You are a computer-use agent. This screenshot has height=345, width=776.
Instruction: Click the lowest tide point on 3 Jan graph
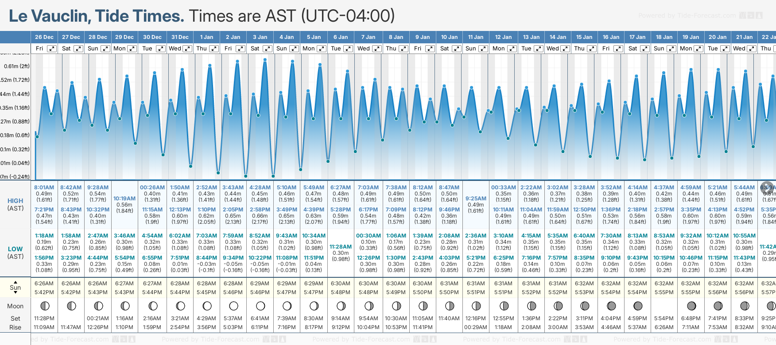[x=245, y=176]
